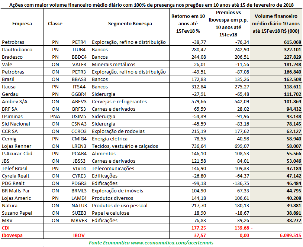Select the CSNA3 ticker cell
The height and width of the screenshot is (247, 303).
(x=79, y=124)
